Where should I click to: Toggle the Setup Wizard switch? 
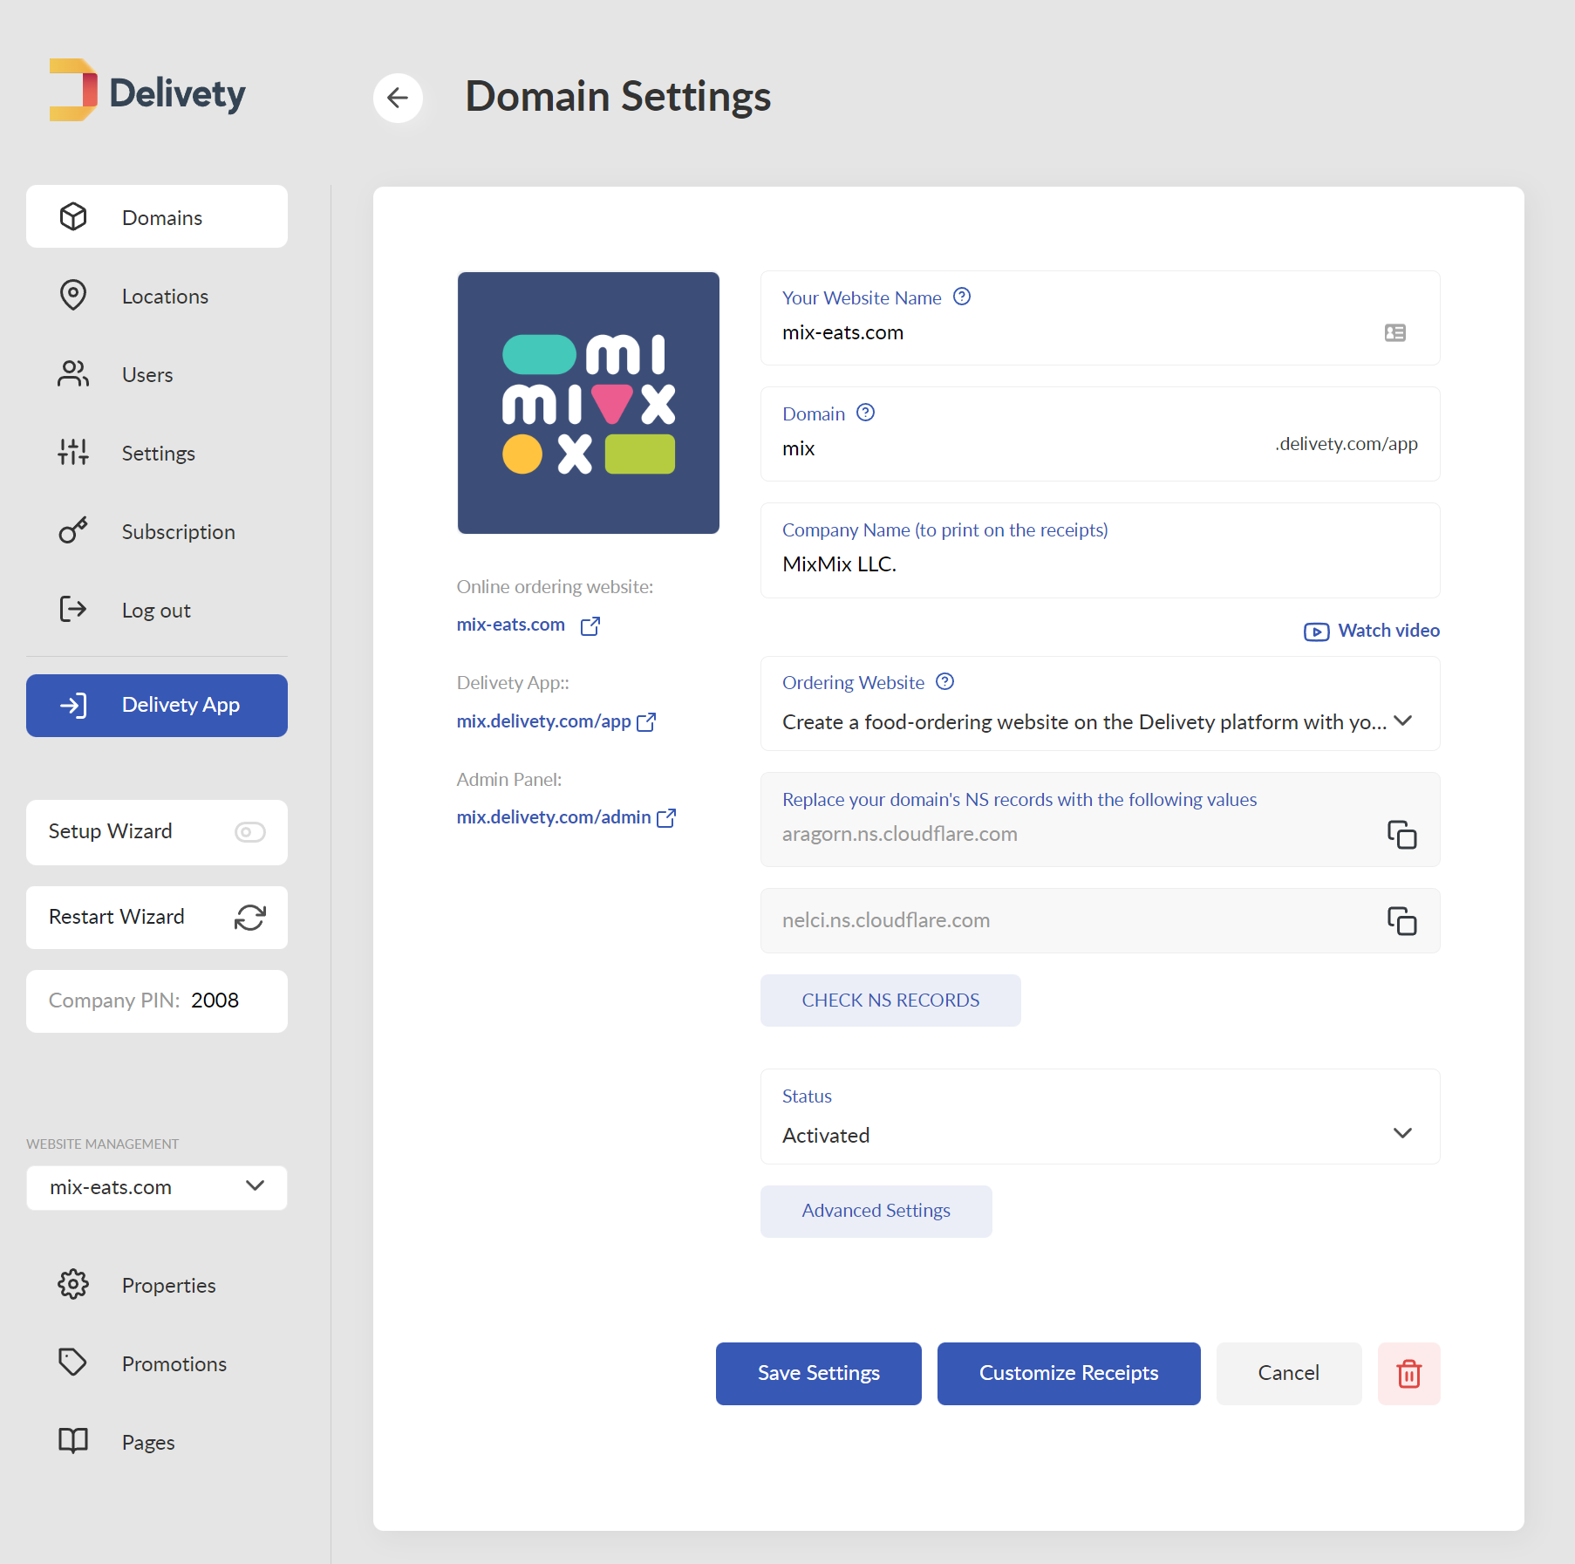pos(250,832)
